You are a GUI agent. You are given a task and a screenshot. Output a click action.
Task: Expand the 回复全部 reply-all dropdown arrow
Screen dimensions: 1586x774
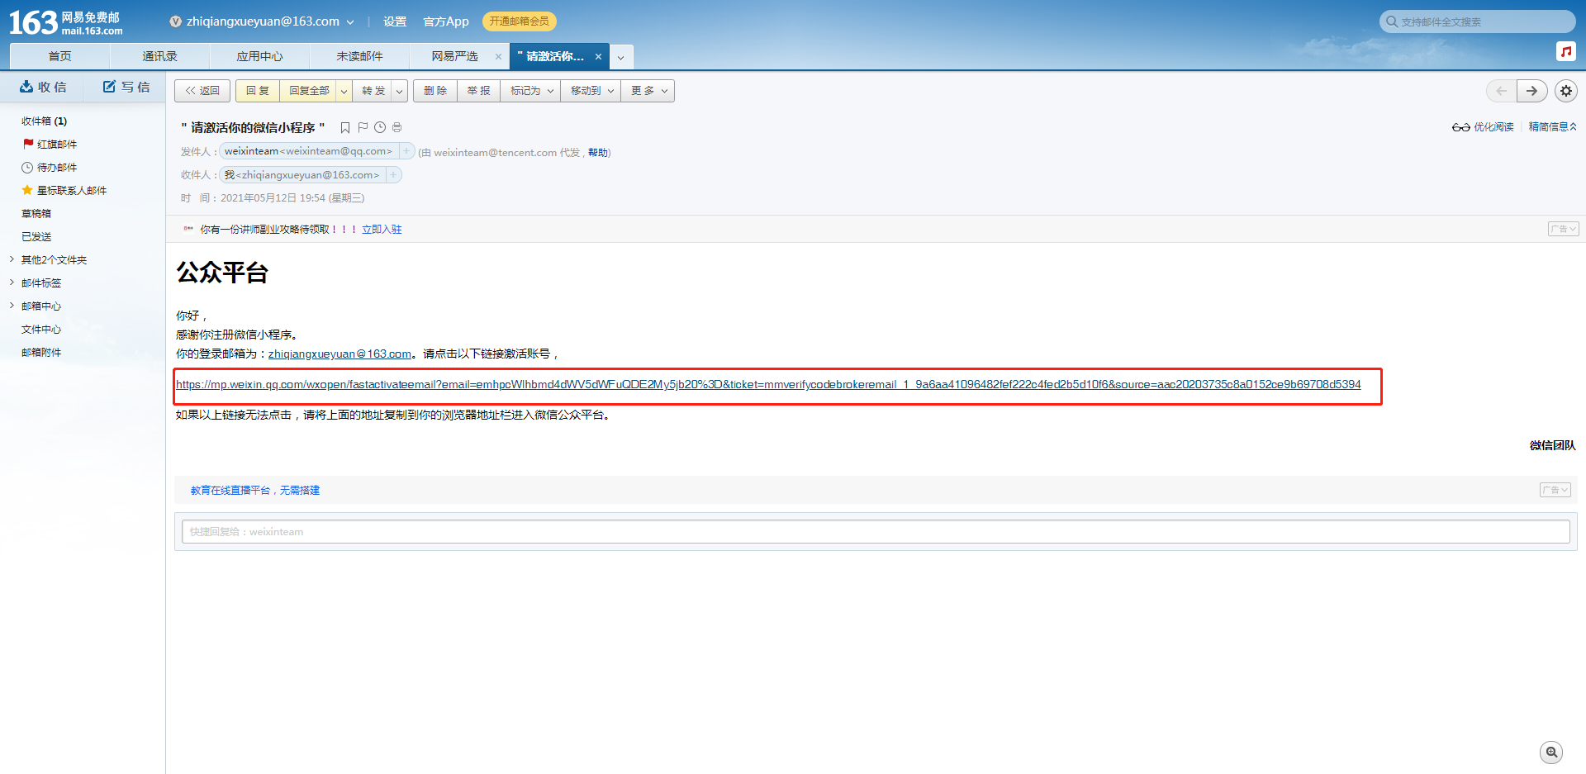tap(344, 91)
